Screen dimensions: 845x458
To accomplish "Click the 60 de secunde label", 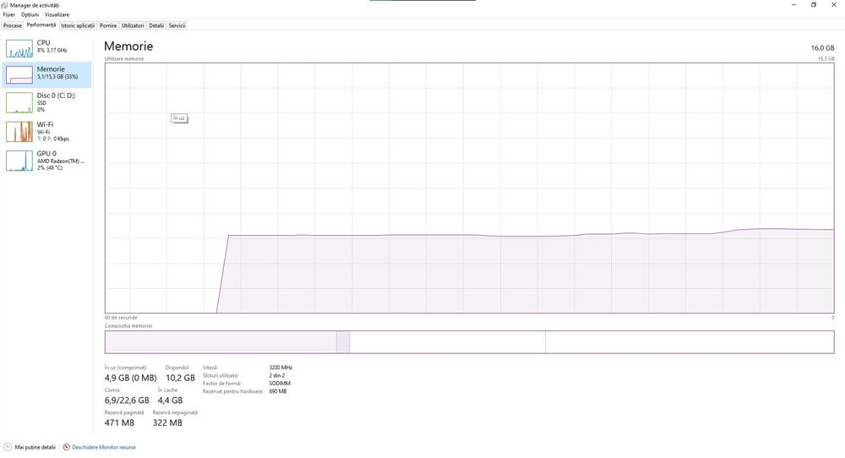I will click(x=121, y=318).
